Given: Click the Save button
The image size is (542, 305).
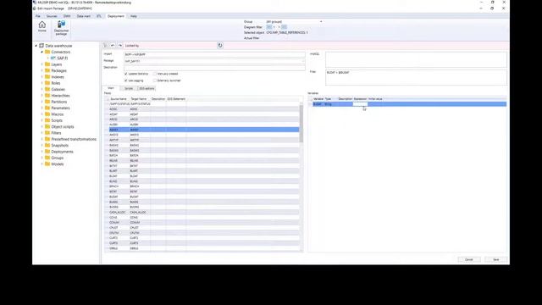Looking at the screenshot, I should (x=496, y=259).
